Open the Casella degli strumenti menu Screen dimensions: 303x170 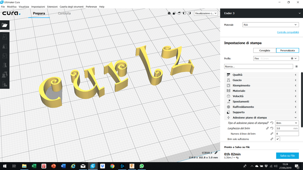click(72, 6)
